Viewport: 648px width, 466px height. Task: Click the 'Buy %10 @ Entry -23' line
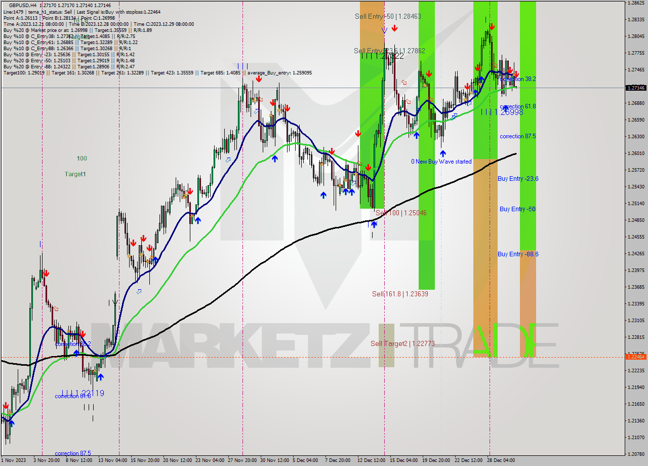coord(69,54)
